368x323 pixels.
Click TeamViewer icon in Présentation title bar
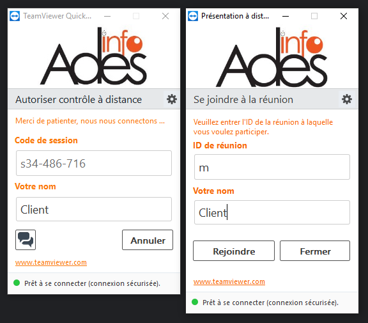[x=193, y=16]
